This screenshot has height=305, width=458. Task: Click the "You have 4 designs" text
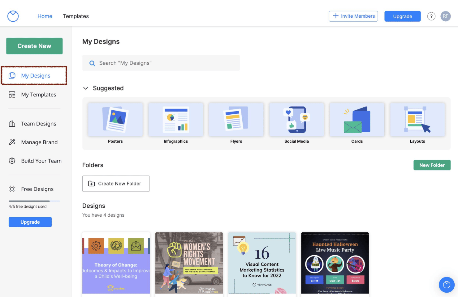[103, 215]
